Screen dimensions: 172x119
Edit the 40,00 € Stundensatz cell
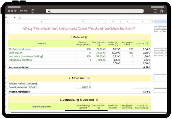(83, 87)
